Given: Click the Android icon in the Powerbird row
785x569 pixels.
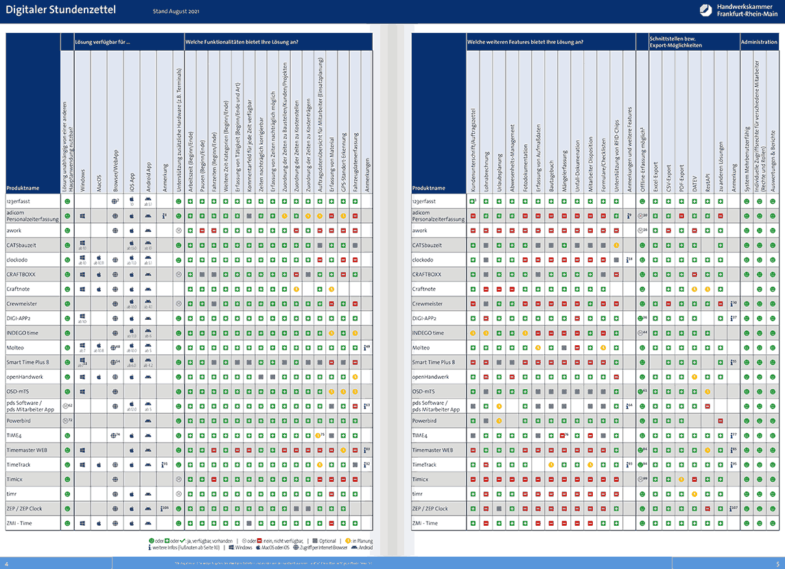Looking at the screenshot, I should click(x=148, y=421).
